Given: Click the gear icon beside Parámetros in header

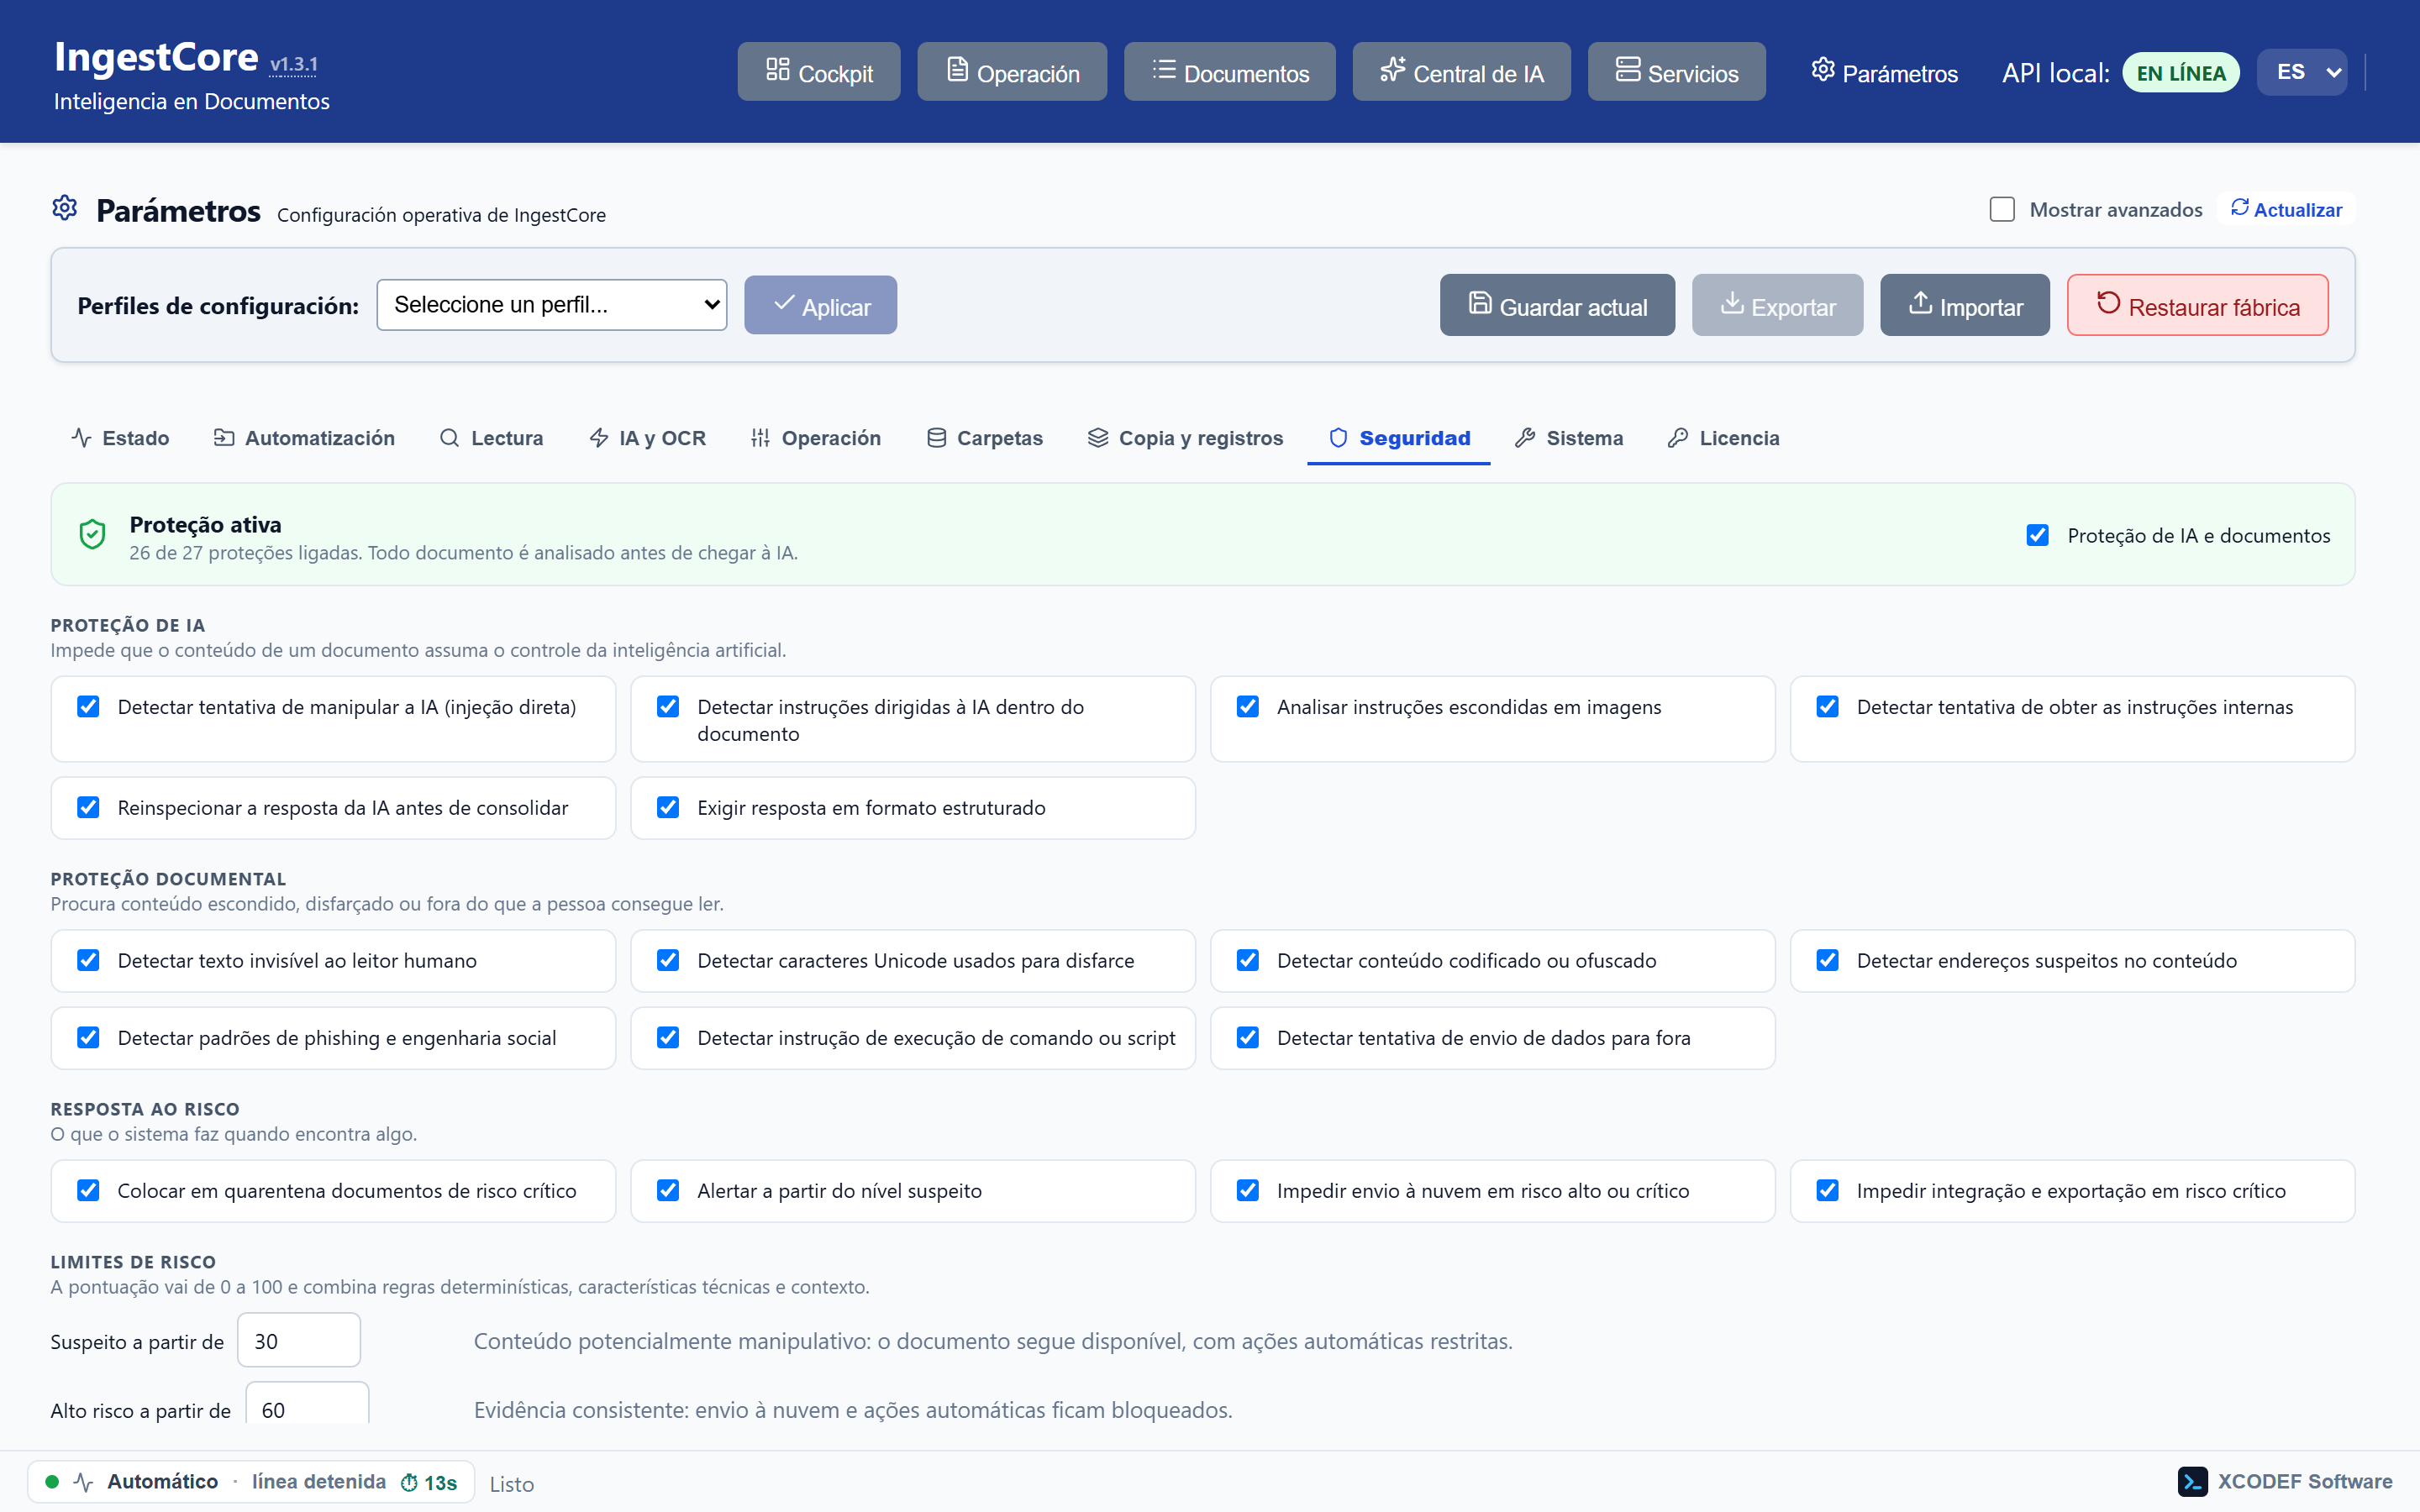Looking at the screenshot, I should pyautogui.click(x=1823, y=70).
